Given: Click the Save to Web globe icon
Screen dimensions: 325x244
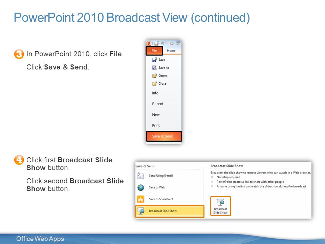Looking at the screenshot, I should click(141, 187).
